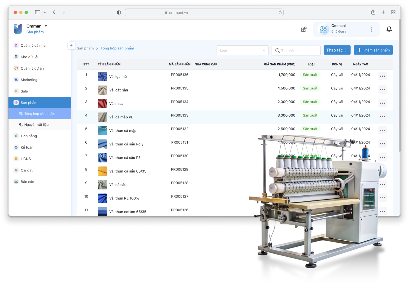
Task: Open the Vải misa product thumbnail
Action: (103, 104)
